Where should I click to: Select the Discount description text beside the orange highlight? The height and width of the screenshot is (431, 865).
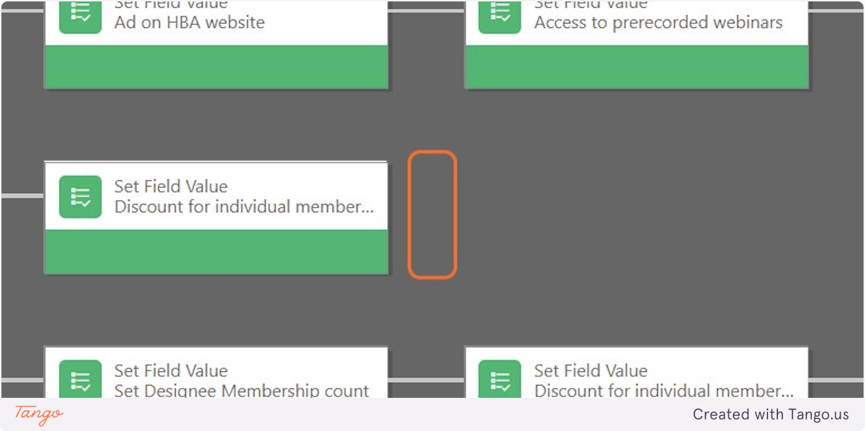tap(244, 207)
